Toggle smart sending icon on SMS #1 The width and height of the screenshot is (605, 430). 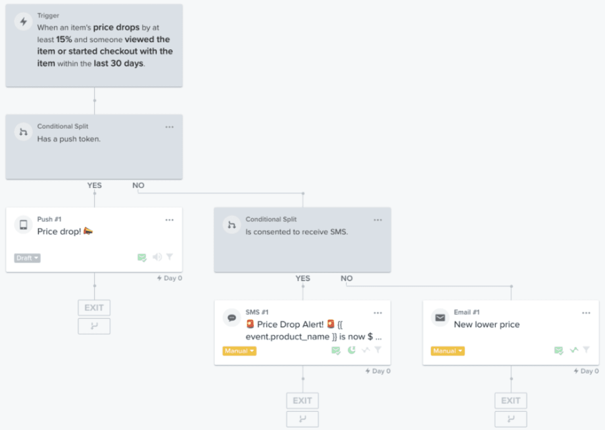(336, 350)
